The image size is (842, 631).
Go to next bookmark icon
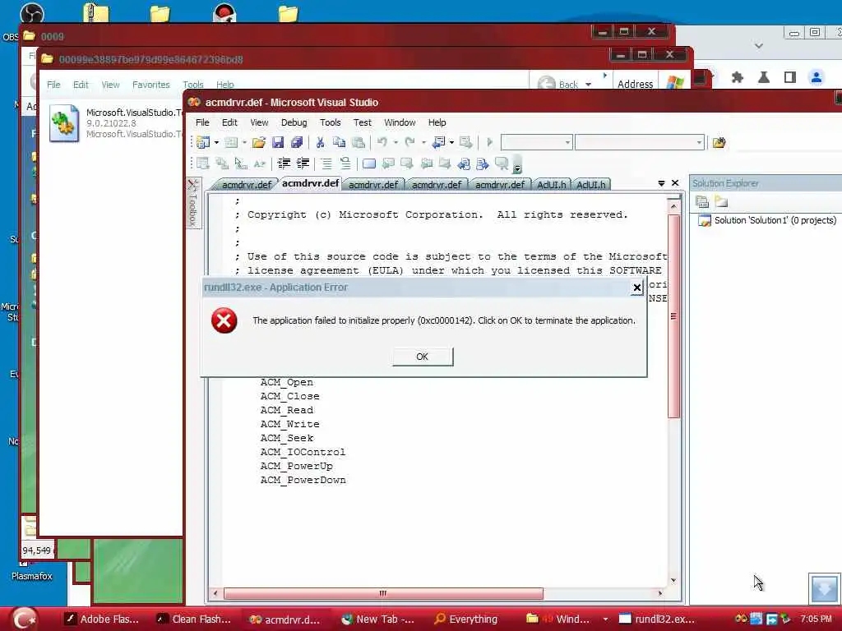(407, 164)
